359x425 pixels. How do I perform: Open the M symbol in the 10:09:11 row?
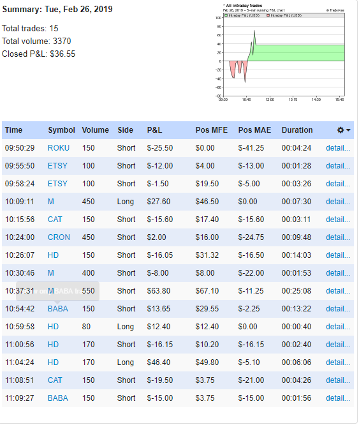(50, 202)
